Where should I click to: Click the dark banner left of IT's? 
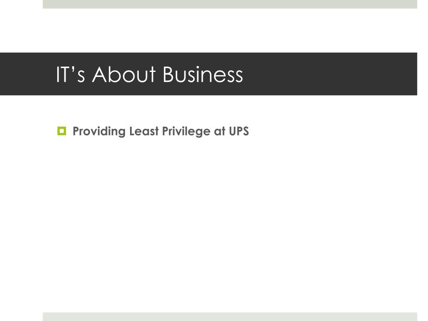[27, 74]
